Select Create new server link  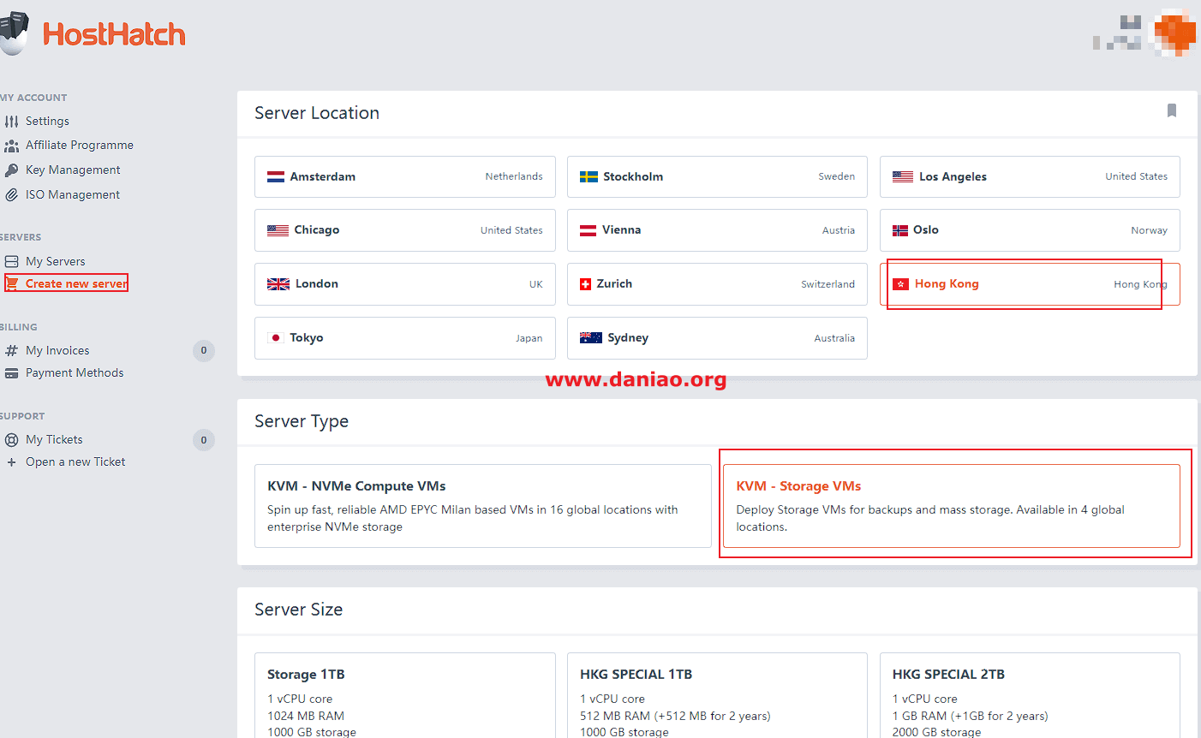pyautogui.click(x=76, y=283)
